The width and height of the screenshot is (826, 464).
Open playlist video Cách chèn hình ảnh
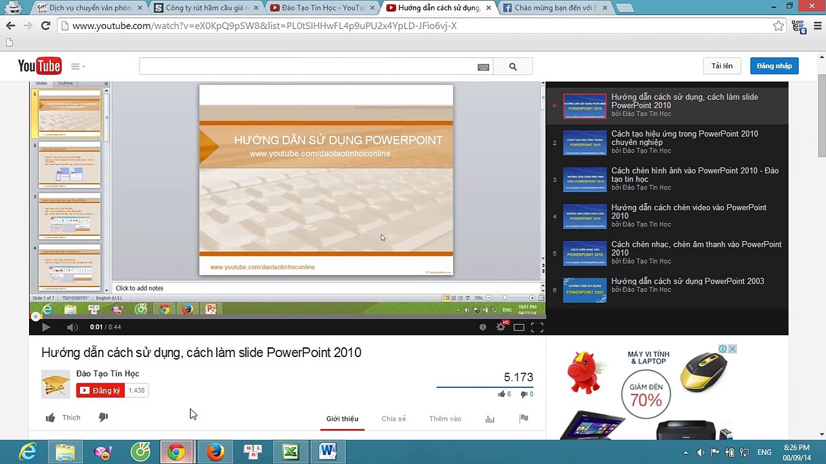pyautogui.click(x=667, y=179)
